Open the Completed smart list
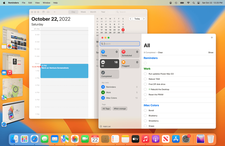Image resolution: width=225 pixels, height=146 pixels. click(109, 74)
